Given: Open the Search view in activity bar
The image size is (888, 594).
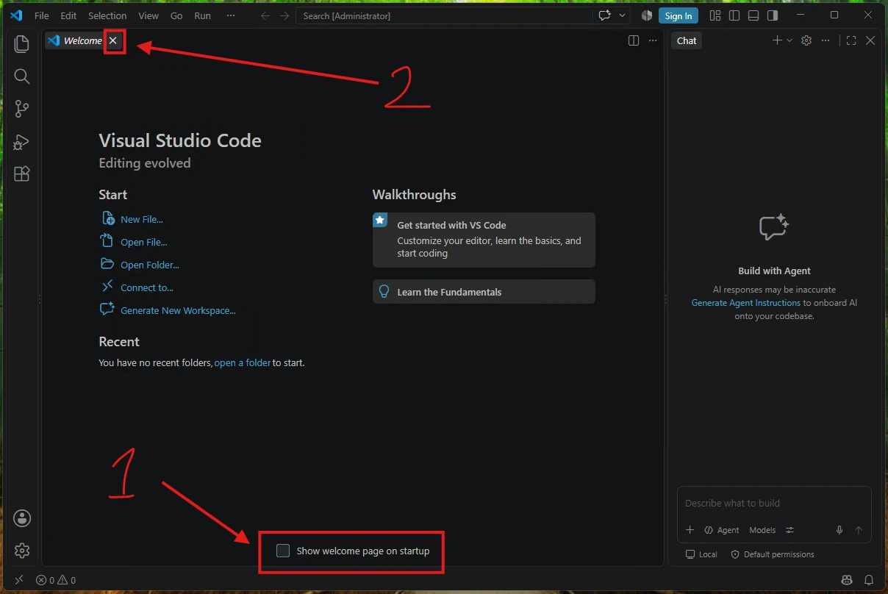Looking at the screenshot, I should point(22,76).
